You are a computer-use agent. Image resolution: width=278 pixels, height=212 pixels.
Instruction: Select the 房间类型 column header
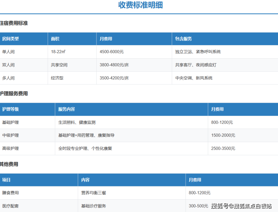coord(11,39)
